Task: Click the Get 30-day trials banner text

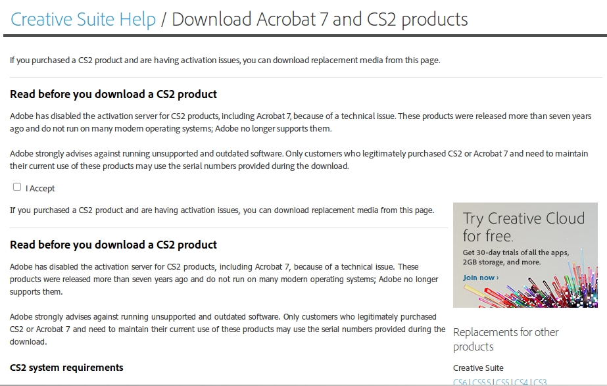Action: [x=516, y=257]
